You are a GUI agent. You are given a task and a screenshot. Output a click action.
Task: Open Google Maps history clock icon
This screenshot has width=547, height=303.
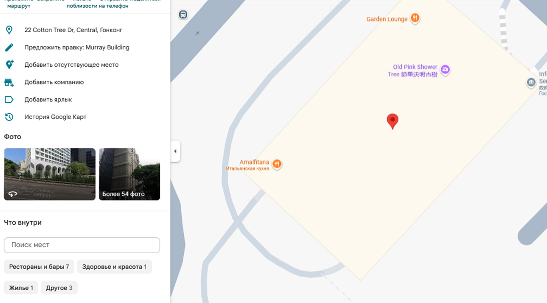click(9, 117)
